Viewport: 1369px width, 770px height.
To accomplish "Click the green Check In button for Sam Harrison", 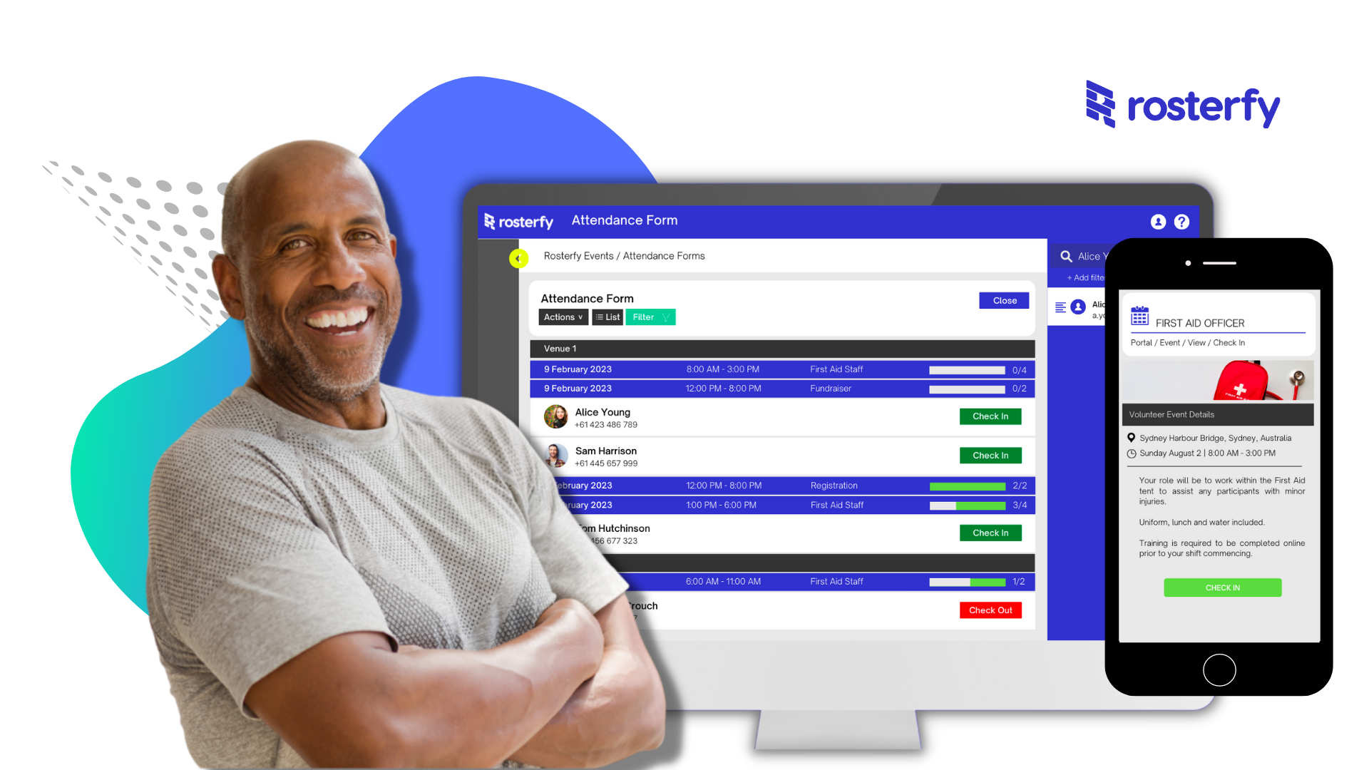I will pos(991,455).
